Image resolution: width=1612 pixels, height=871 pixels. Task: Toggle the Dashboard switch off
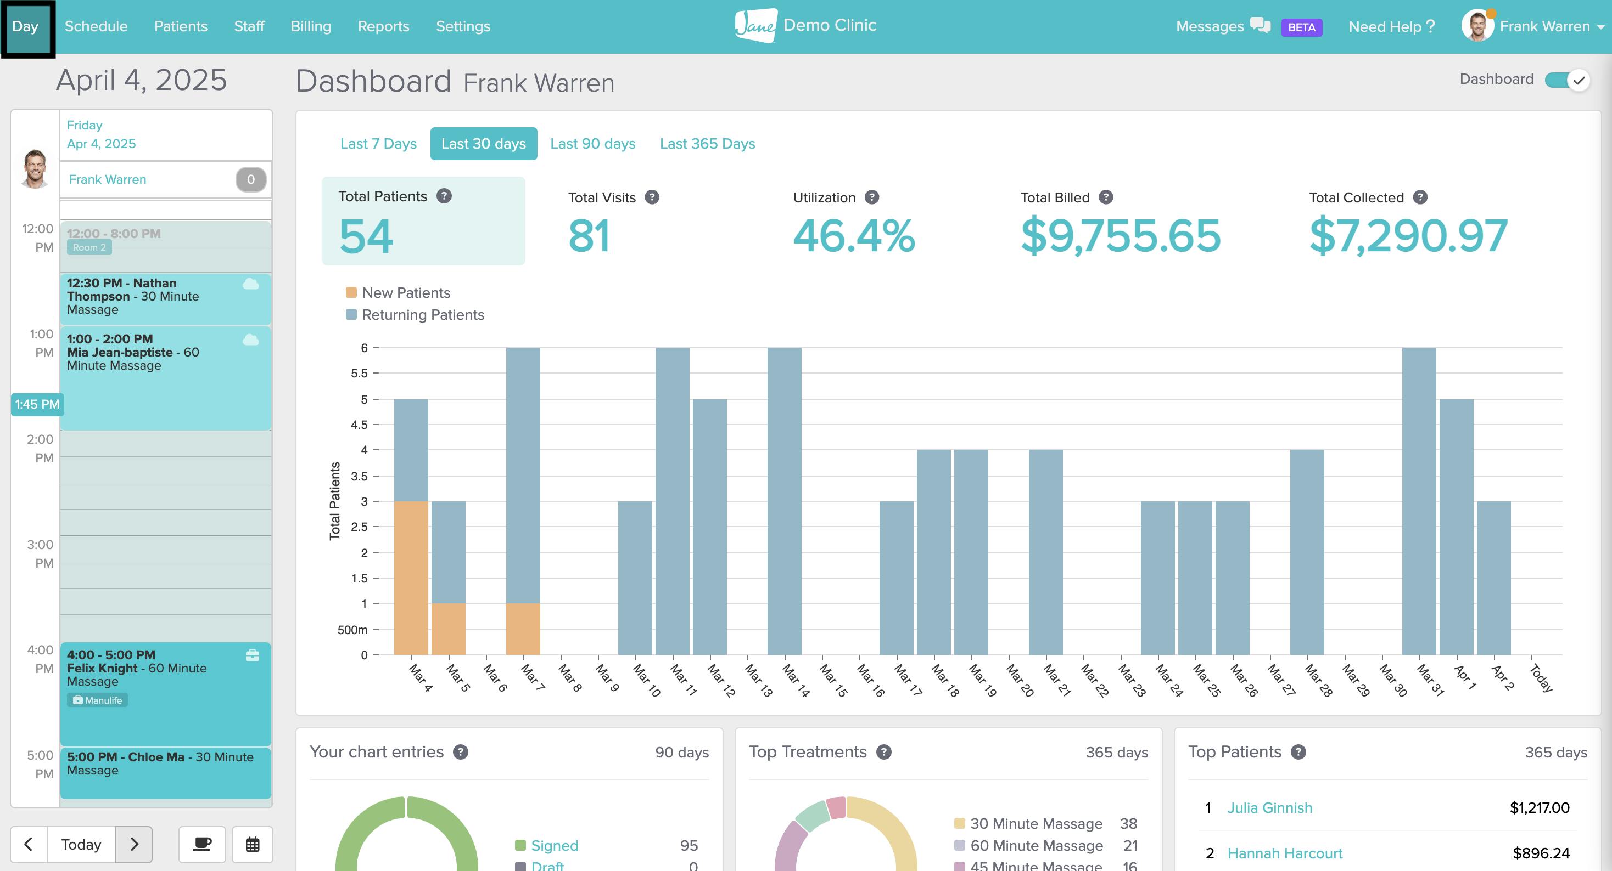point(1568,80)
